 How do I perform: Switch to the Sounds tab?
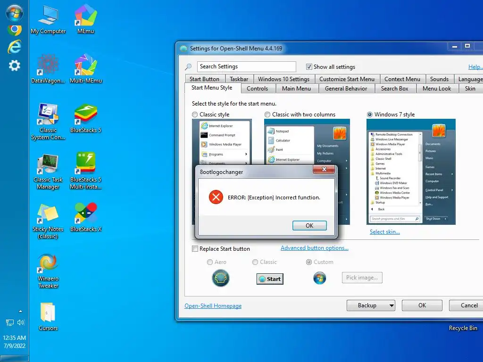pos(439,79)
